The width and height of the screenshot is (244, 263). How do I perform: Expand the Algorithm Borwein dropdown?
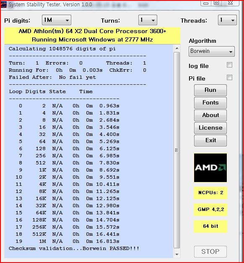[x=211, y=51]
